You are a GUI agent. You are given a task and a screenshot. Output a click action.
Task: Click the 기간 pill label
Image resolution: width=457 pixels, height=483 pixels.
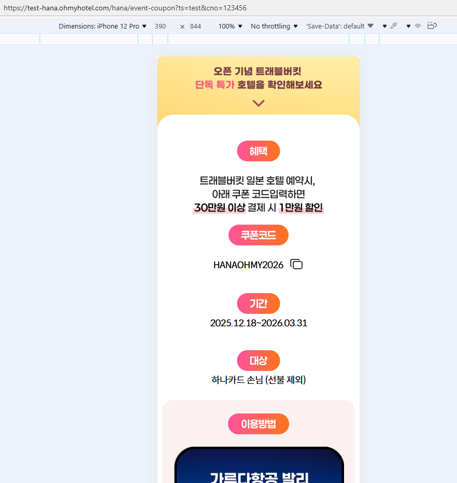pos(259,303)
